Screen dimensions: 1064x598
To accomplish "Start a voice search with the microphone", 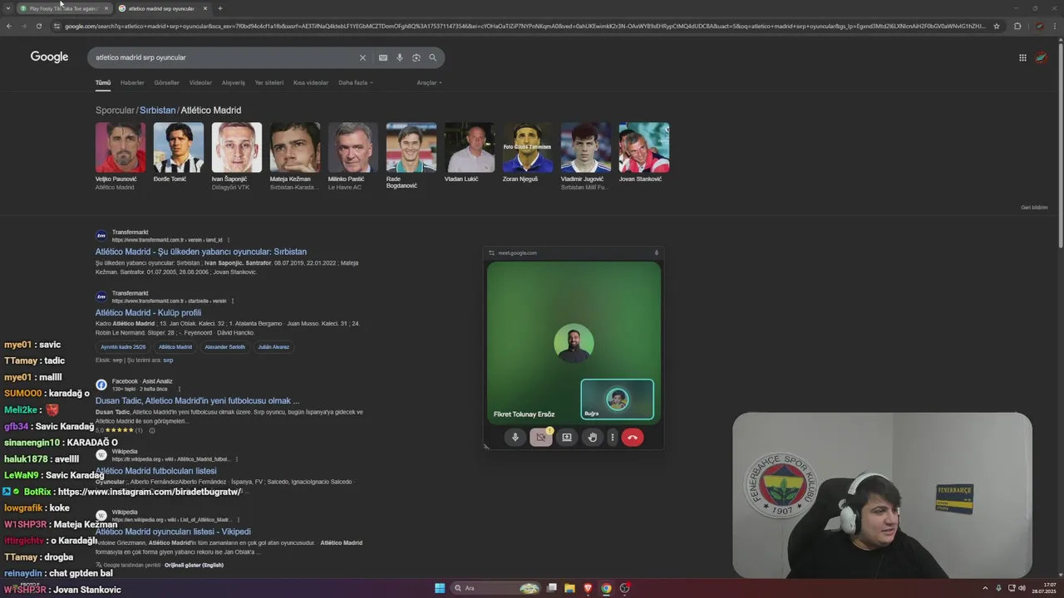I will (400, 57).
